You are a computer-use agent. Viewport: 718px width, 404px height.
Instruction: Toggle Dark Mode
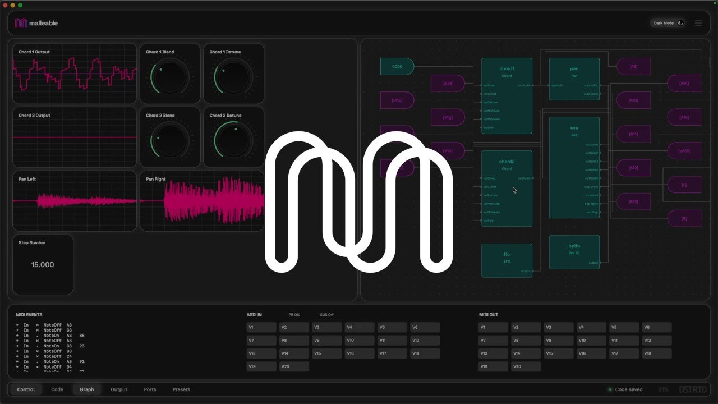coord(669,23)
